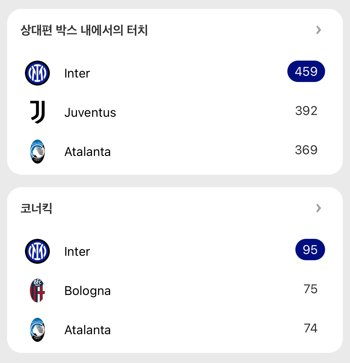Click Atalanta crest in box touches card
Image resolution: width=350 pixels, height=363 pixels.
(x=37, y=151)
